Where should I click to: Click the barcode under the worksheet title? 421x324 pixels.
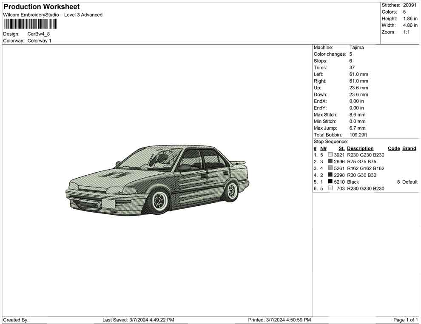tap(30, 24)
